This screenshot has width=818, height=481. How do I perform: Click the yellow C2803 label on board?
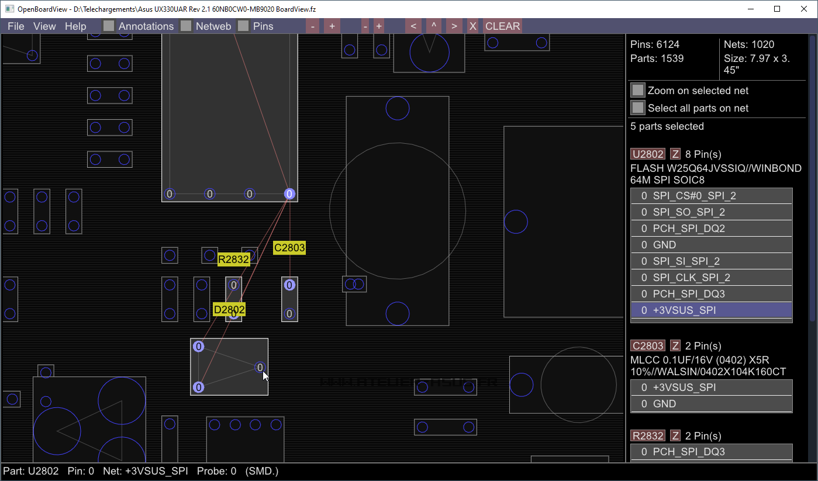click(x=289, y=248)
